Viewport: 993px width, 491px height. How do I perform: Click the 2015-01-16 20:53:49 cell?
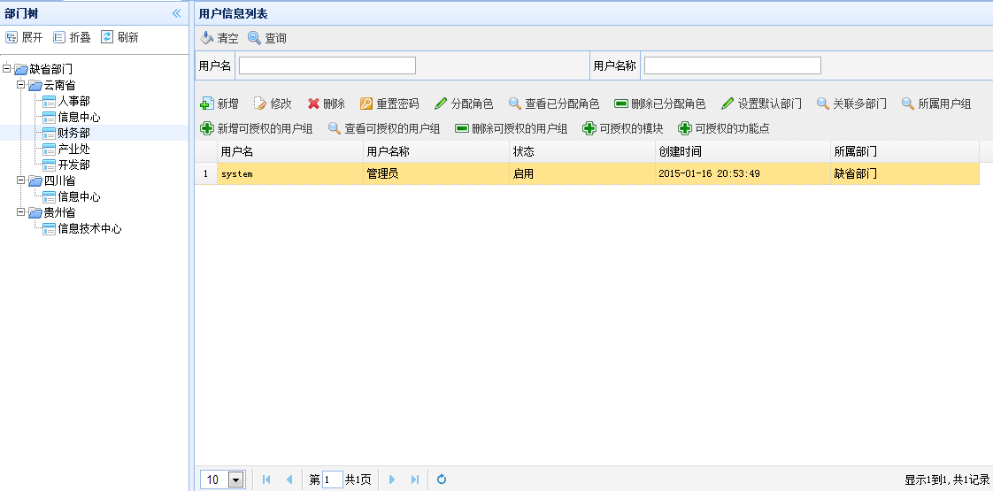click(743, 173)
